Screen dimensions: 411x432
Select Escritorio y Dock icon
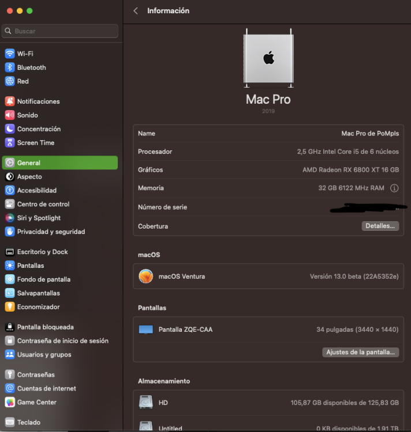pos(10,252)
